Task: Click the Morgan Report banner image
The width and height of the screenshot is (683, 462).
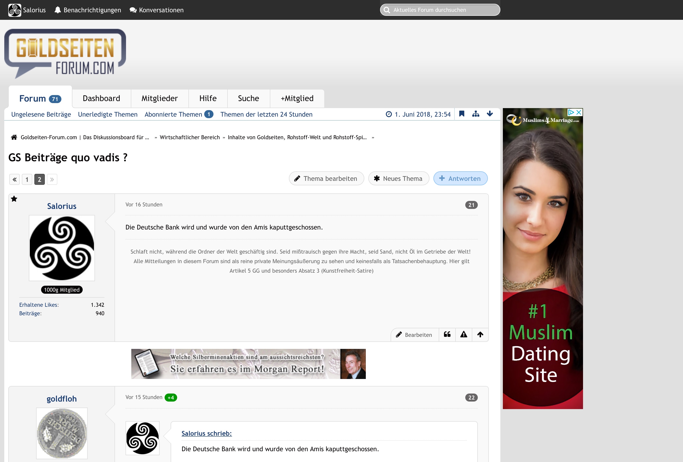Action: point(248,364)
